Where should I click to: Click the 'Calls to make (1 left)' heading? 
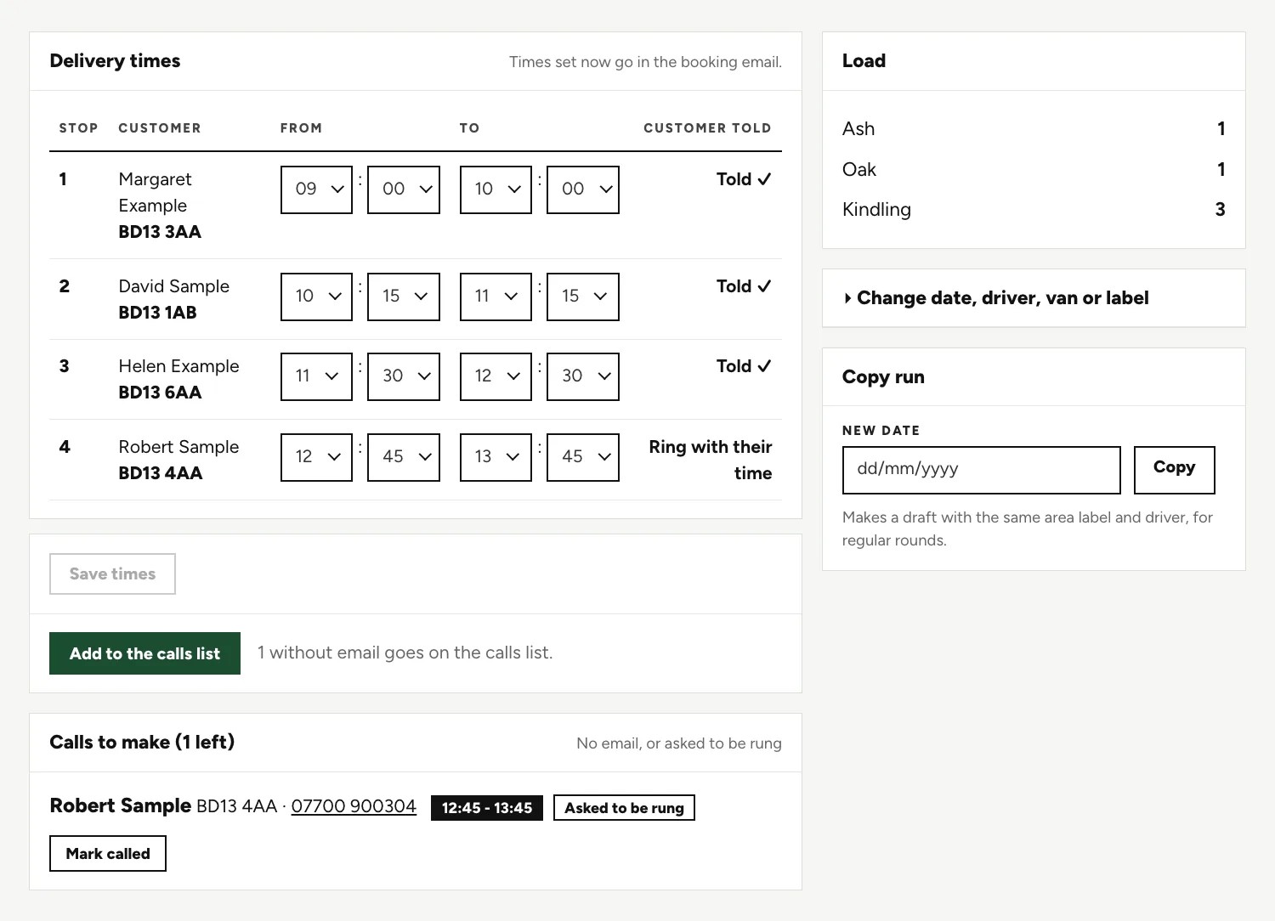[142, 742]
